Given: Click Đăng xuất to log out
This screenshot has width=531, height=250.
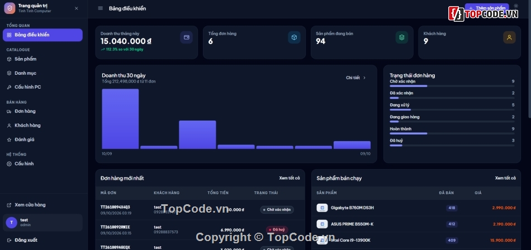Looking at the screenshot, I should [42, 240].
